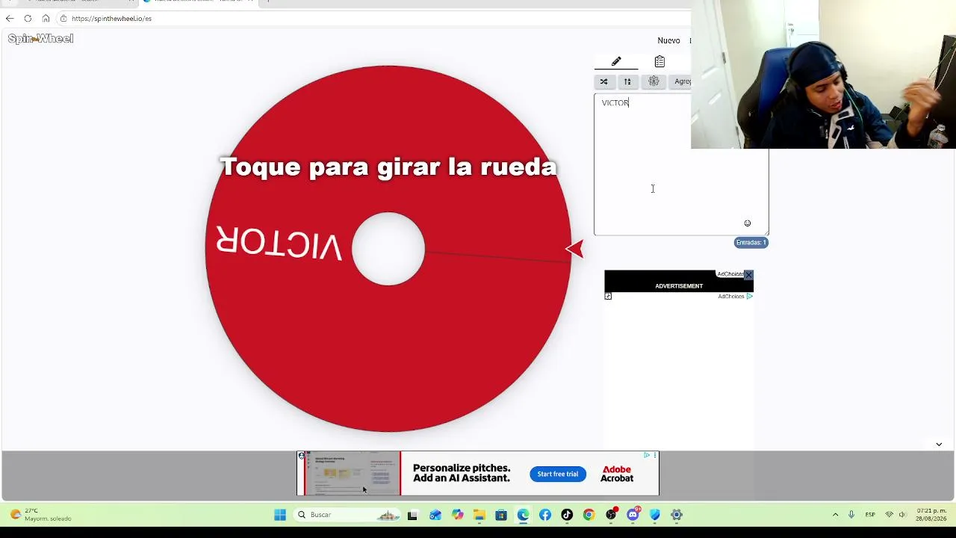The image size is (956, 538).
Task: Click the wheel's white center hub
Action: (388, 249)
